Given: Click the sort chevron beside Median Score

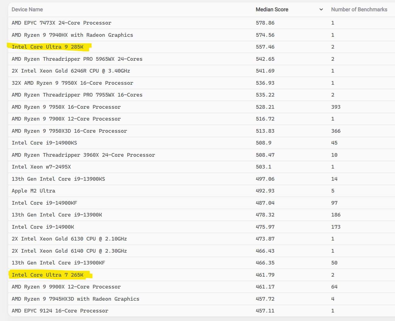Looking at the screenshot, I should coord(321,9).
